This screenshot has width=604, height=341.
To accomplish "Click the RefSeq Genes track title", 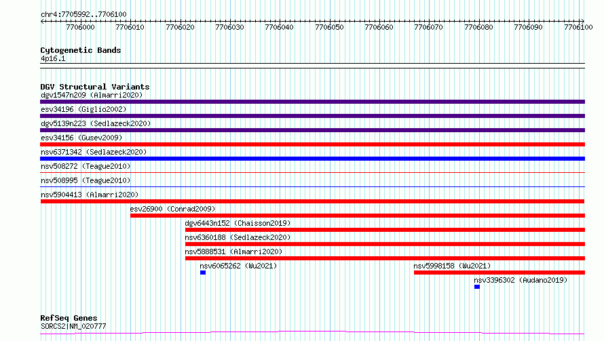I will click(x=69, y=318).
